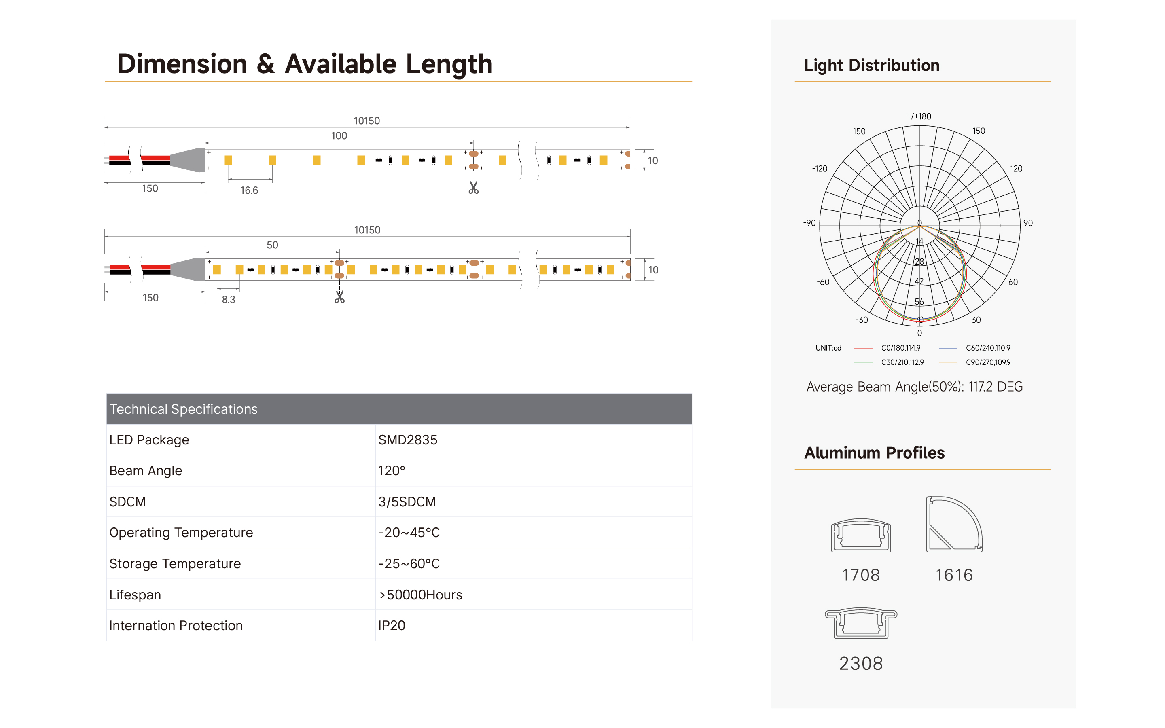Viewport: 1165px width, 728px height.
Task: Select the Beam Angle row label
Action: click(x=146, y=470)
